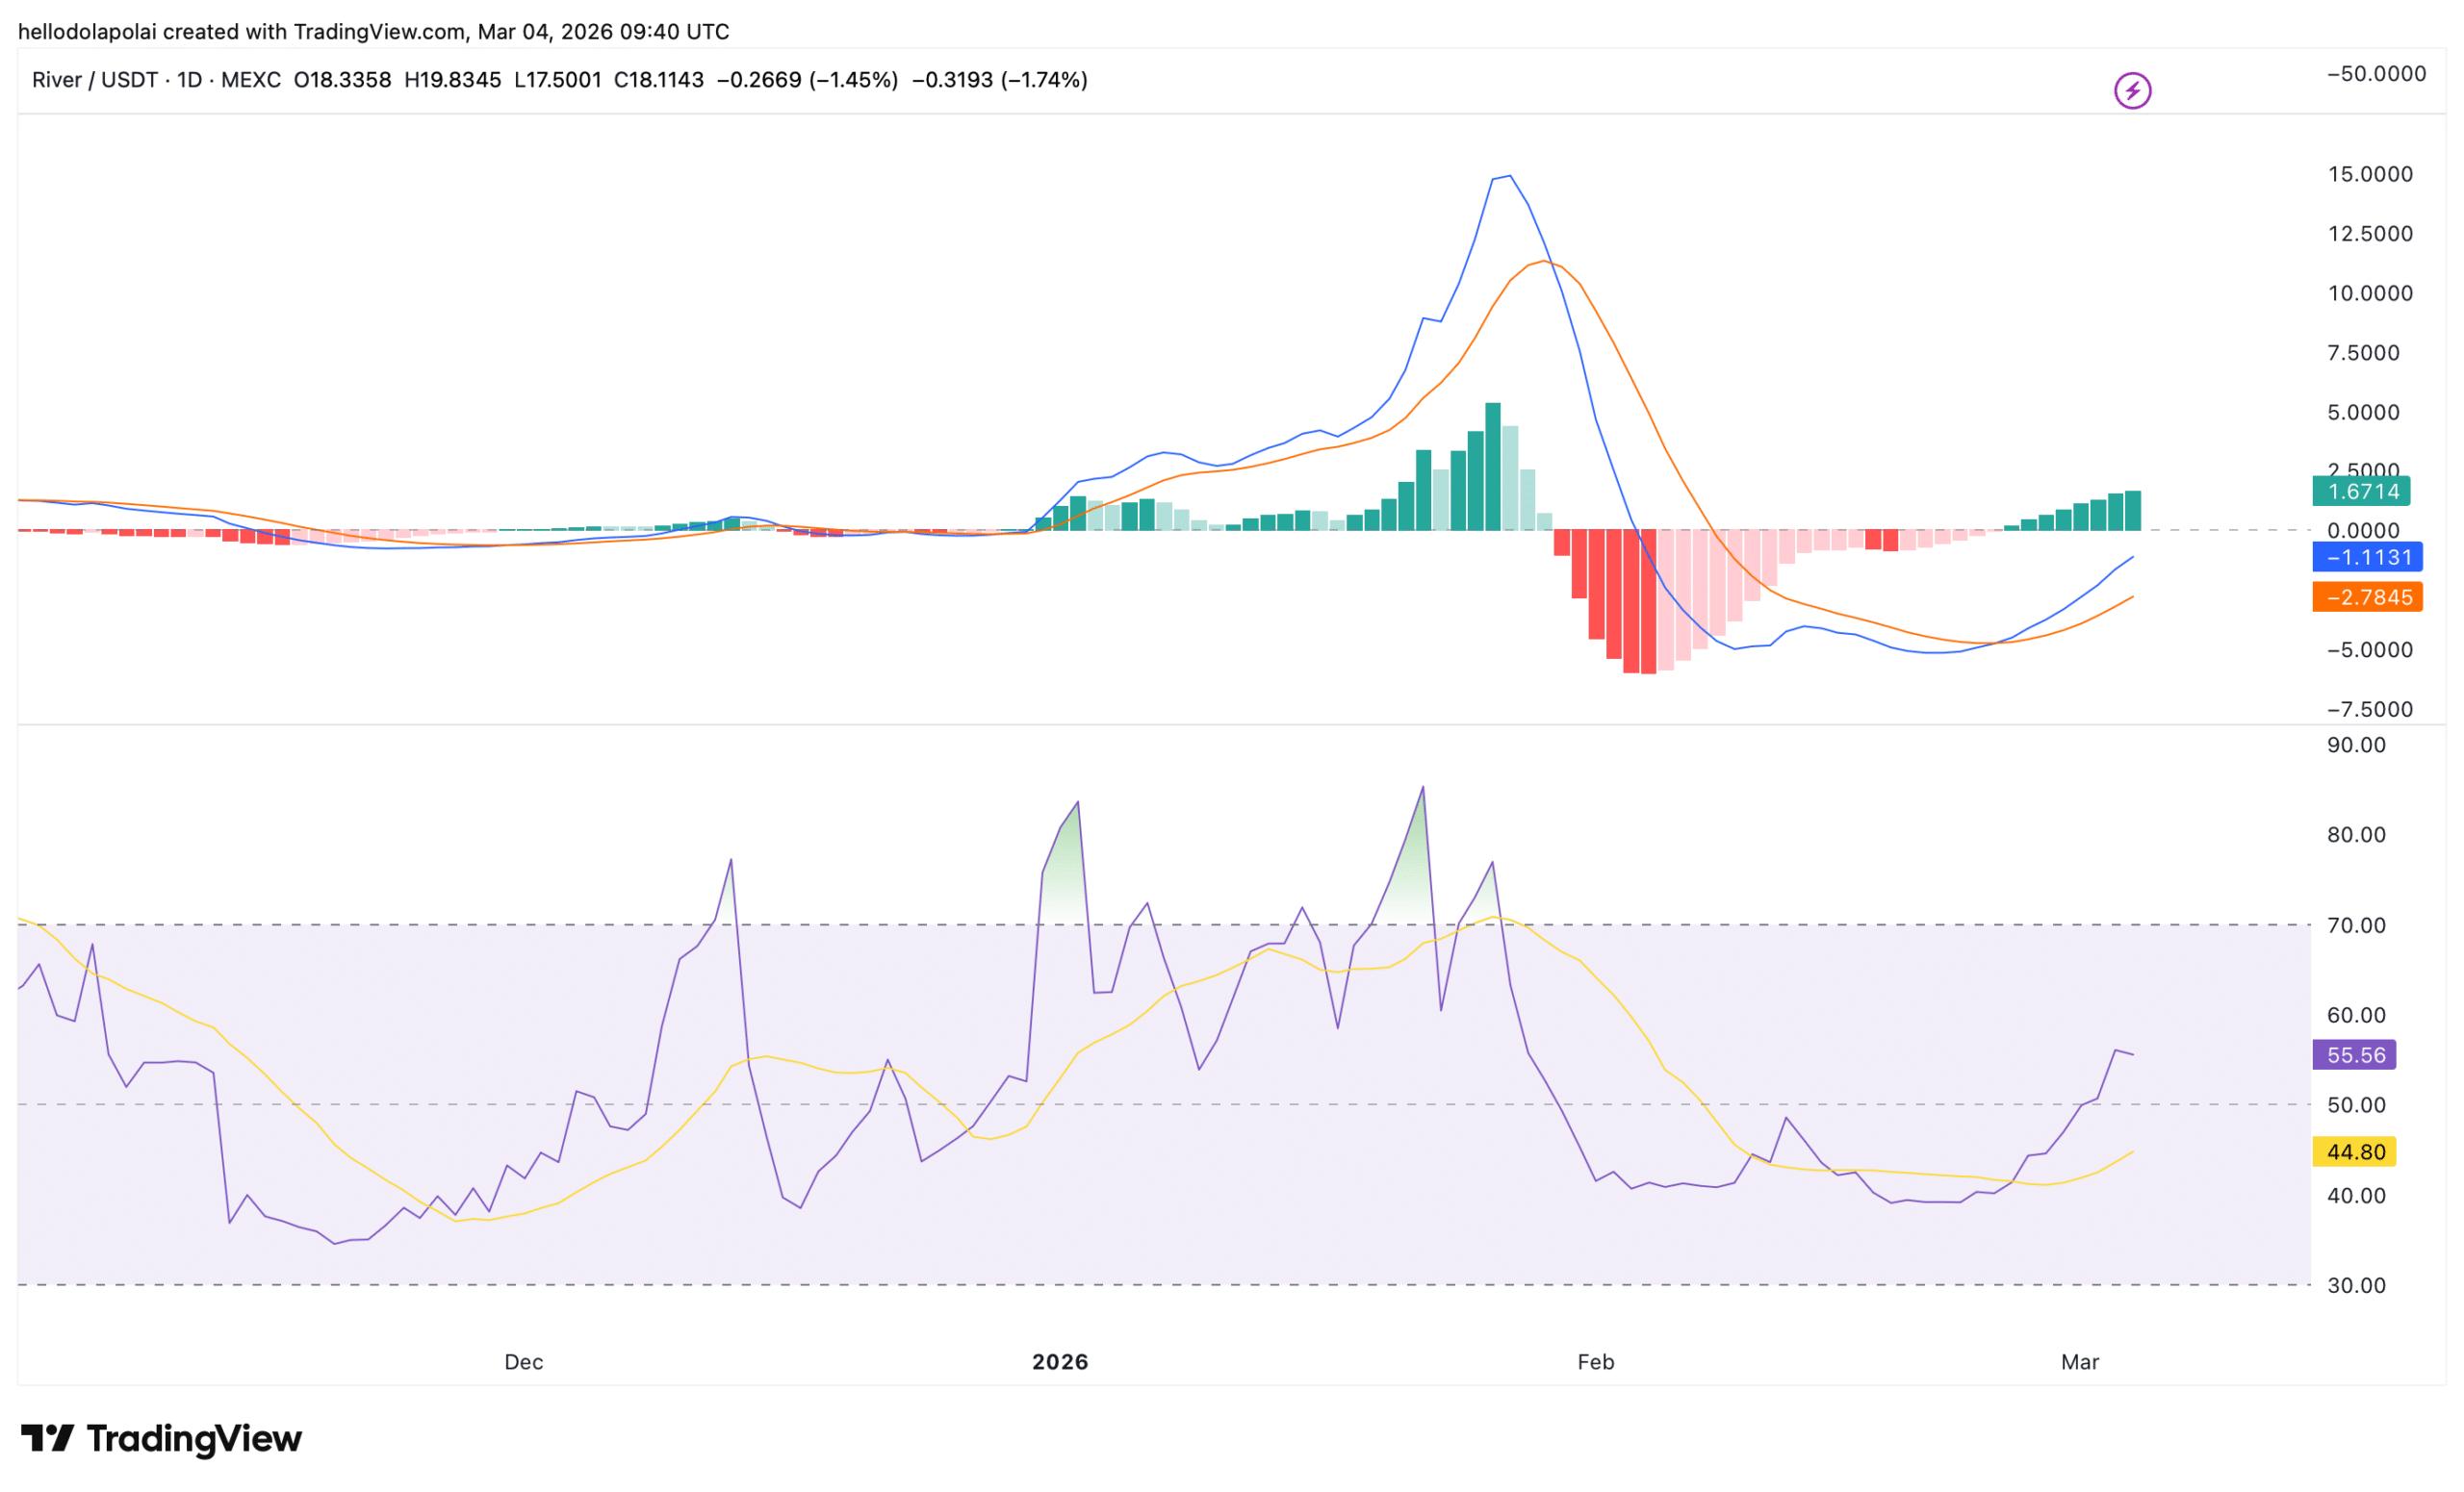This screenshot has width=2464, height=1492.
Task: Open the River / USDT symbol legend
Action: [x=95, y=81]
